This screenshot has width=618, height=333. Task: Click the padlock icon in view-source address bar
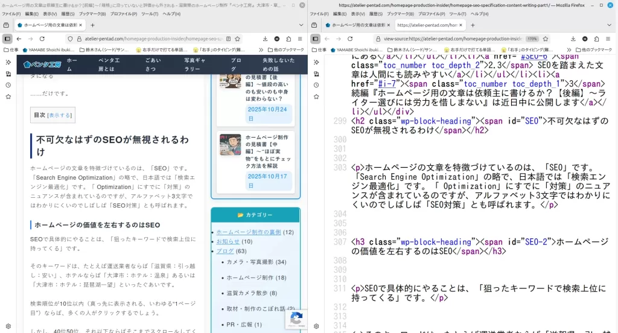tap(378, 39)
